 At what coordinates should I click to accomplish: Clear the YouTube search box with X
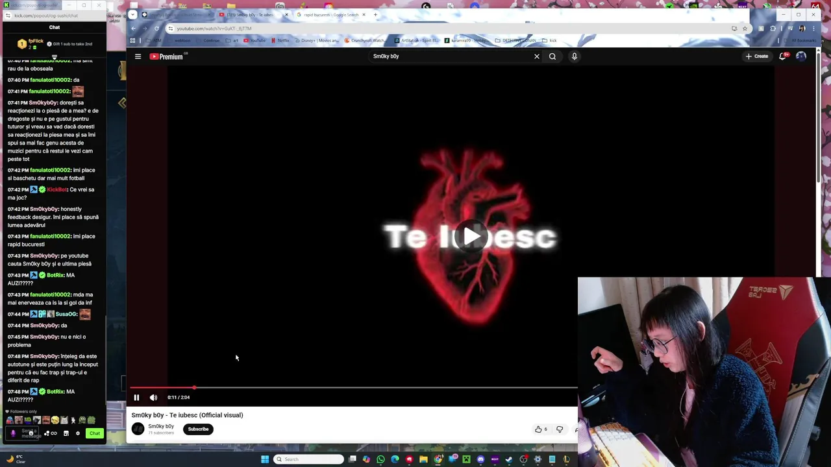point(537,56)
